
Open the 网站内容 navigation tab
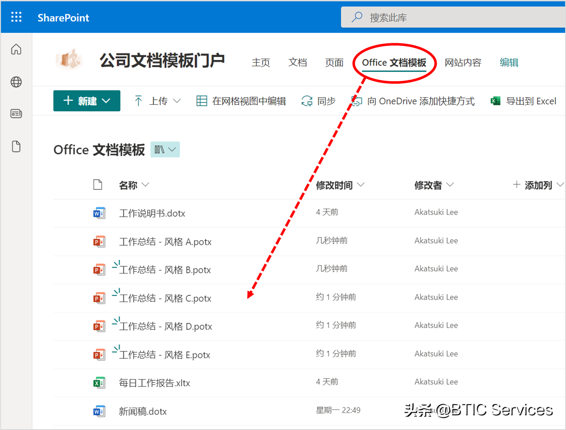click(463, 63)
